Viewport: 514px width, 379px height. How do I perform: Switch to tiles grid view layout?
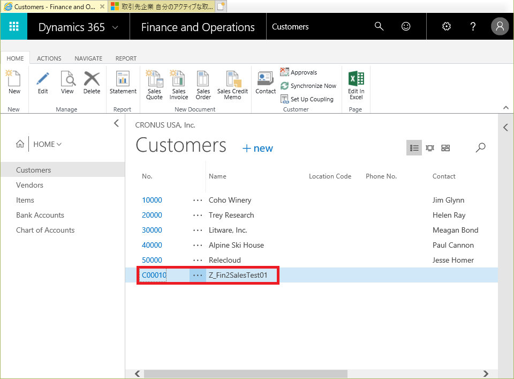click(x=445, y=148)
